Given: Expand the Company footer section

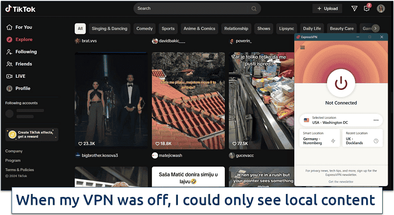Looking at the screenshot, I should tap(14, 151).
